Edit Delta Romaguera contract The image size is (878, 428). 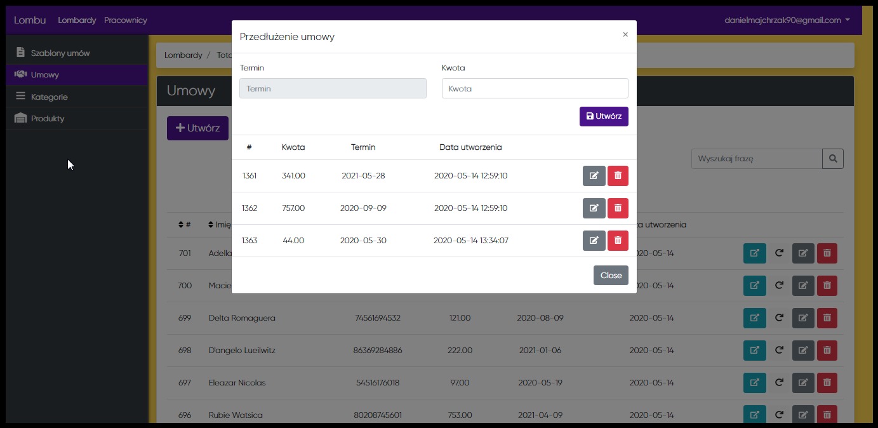803,318
